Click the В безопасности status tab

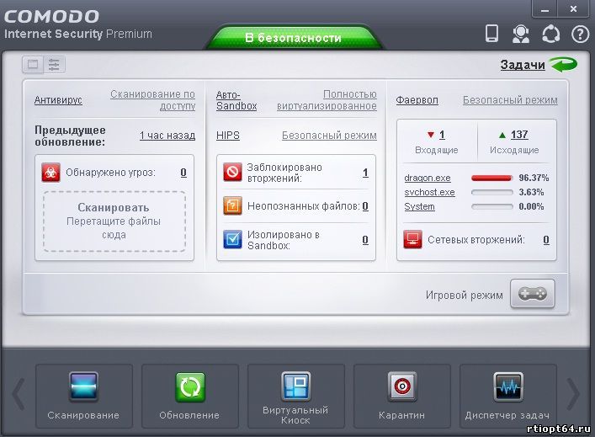(x=294, y=38)
